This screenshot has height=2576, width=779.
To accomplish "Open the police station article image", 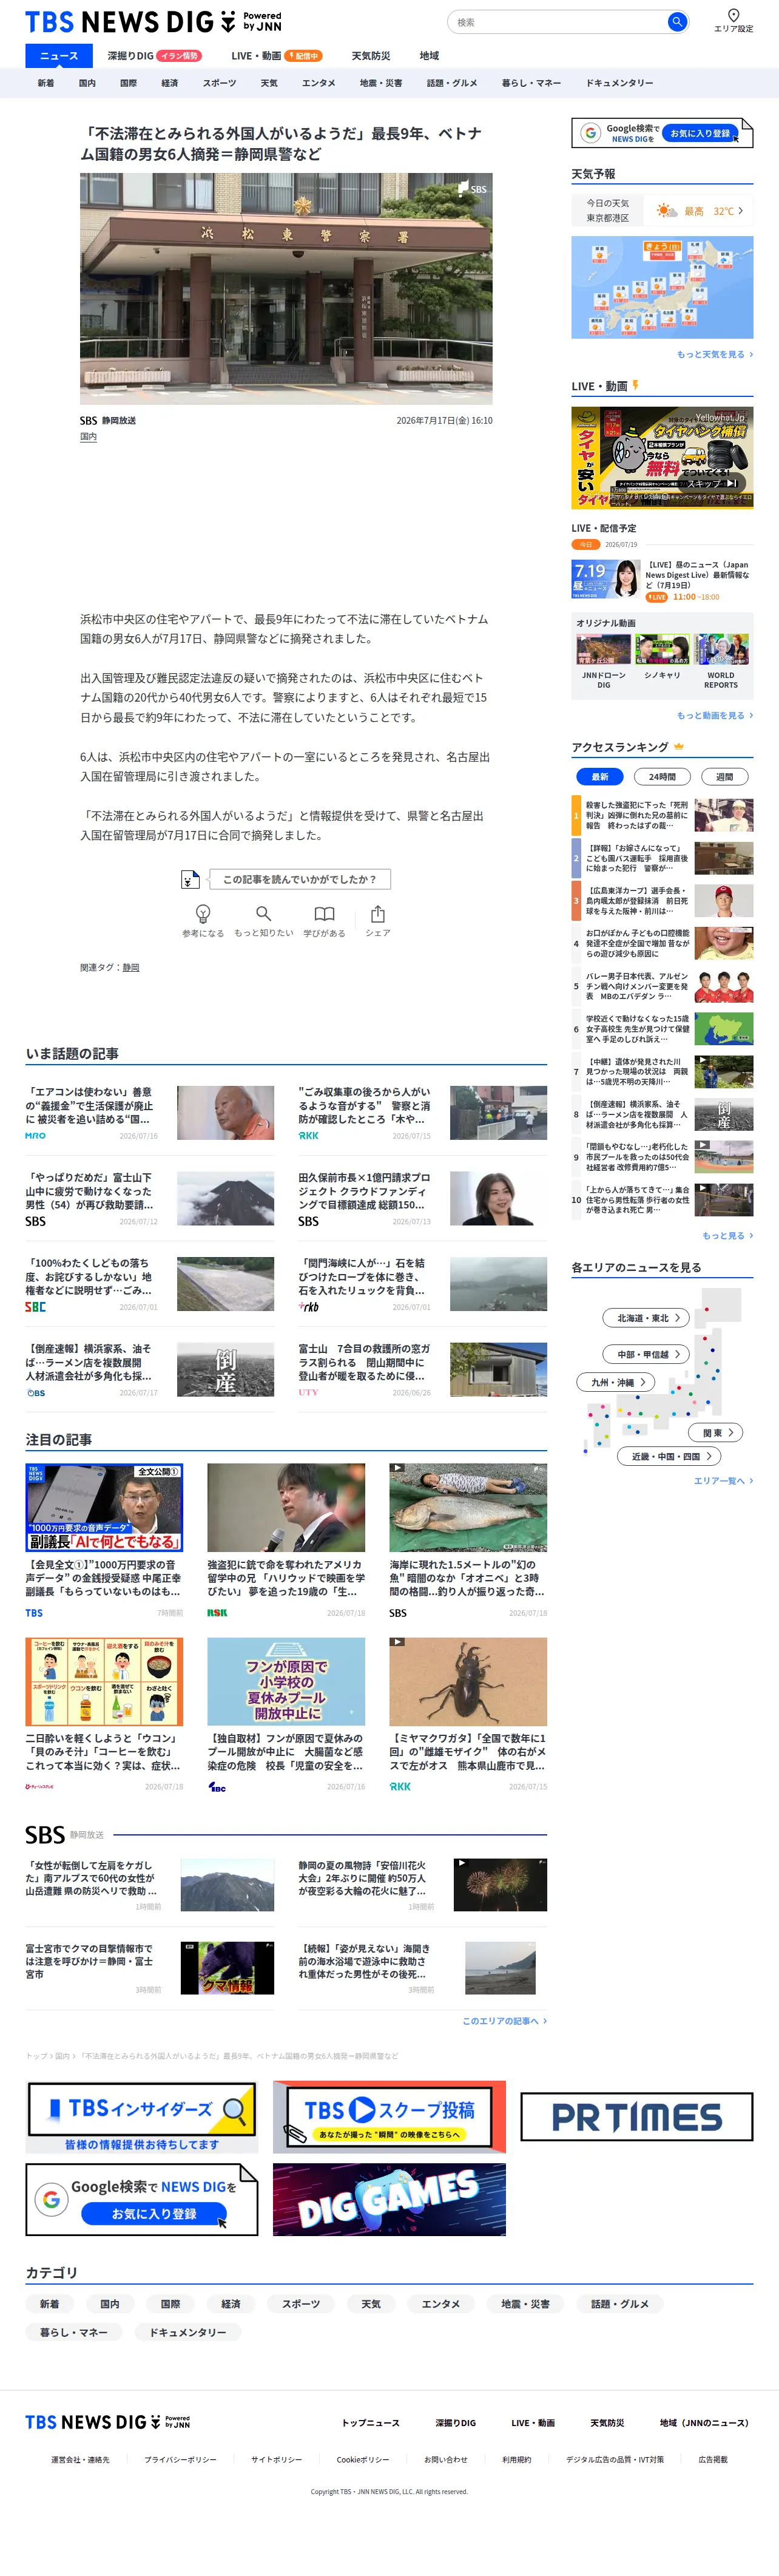I will 286,289.
